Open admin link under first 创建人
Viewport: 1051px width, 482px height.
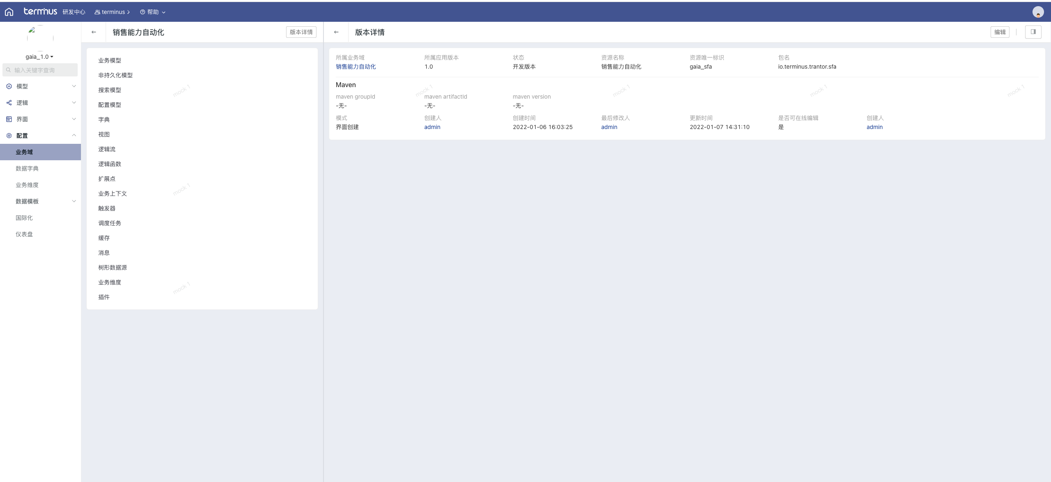432,127
